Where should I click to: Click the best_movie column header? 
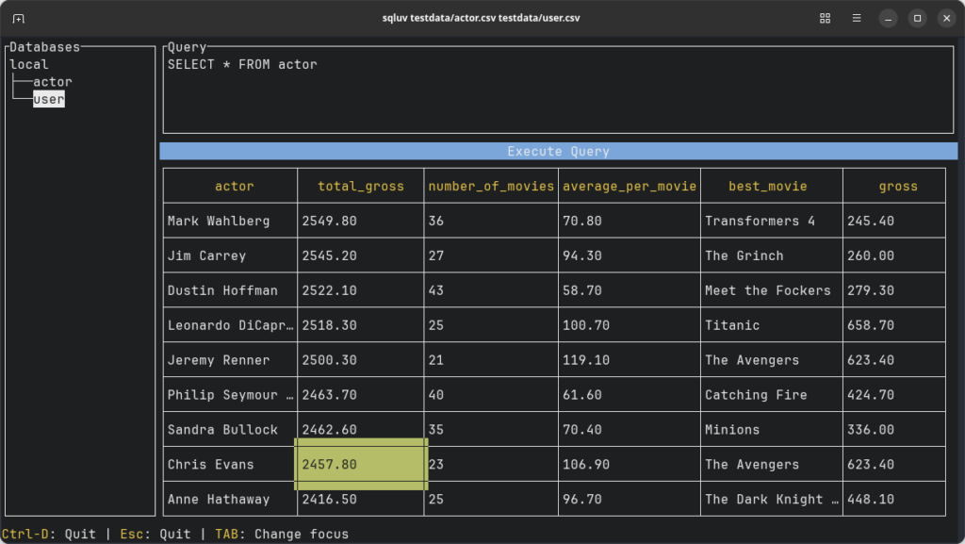(x=767, y=187)
